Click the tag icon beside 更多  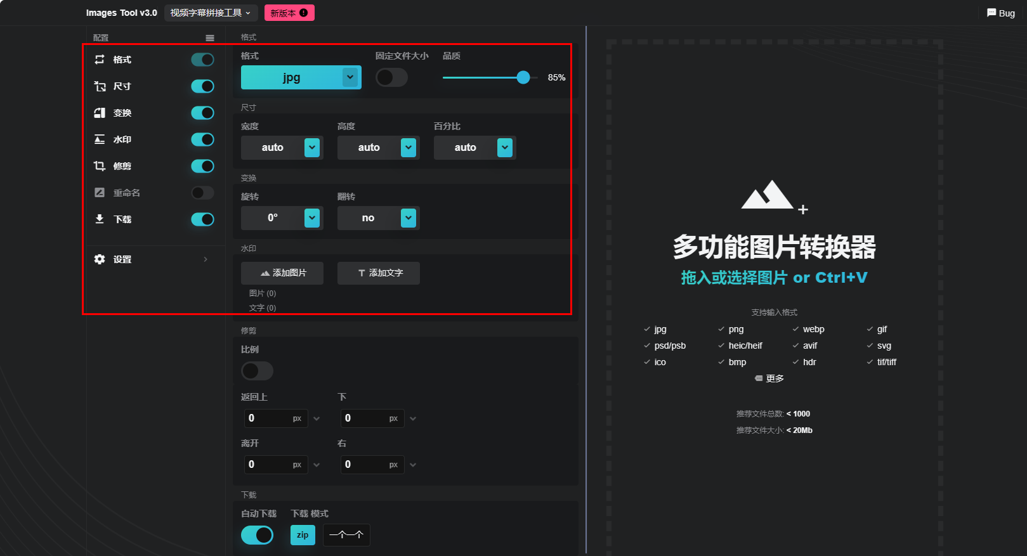coord(759,378)
